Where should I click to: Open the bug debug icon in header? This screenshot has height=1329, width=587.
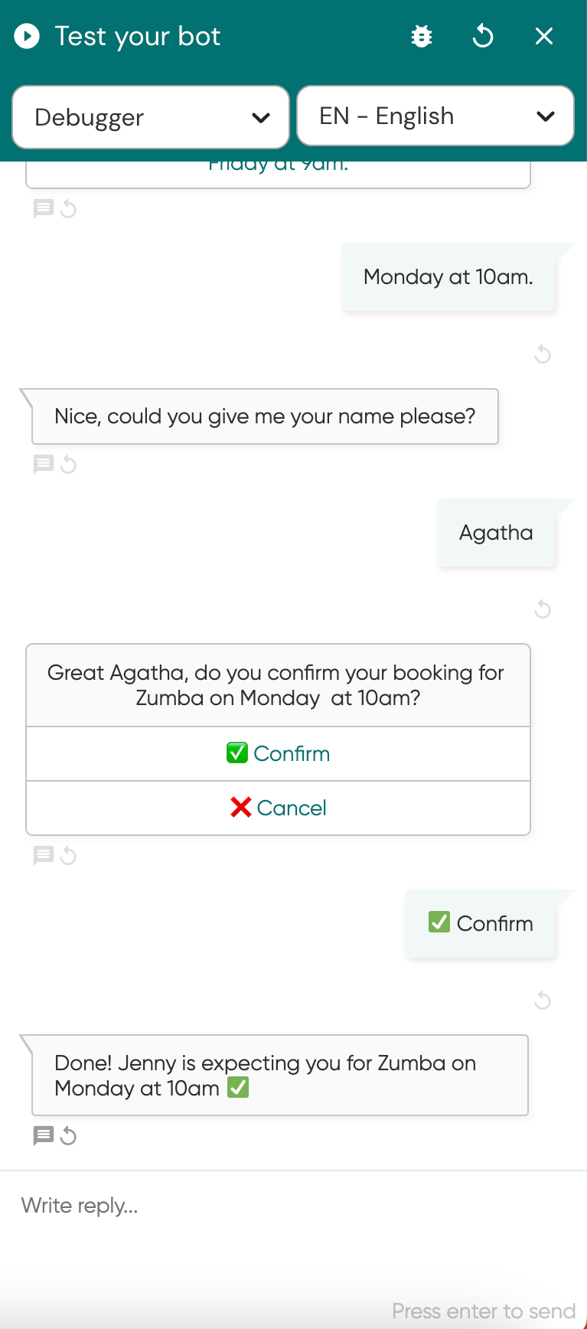pos(422,36)
